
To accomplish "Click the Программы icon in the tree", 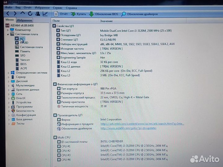I will click(13, 107).
